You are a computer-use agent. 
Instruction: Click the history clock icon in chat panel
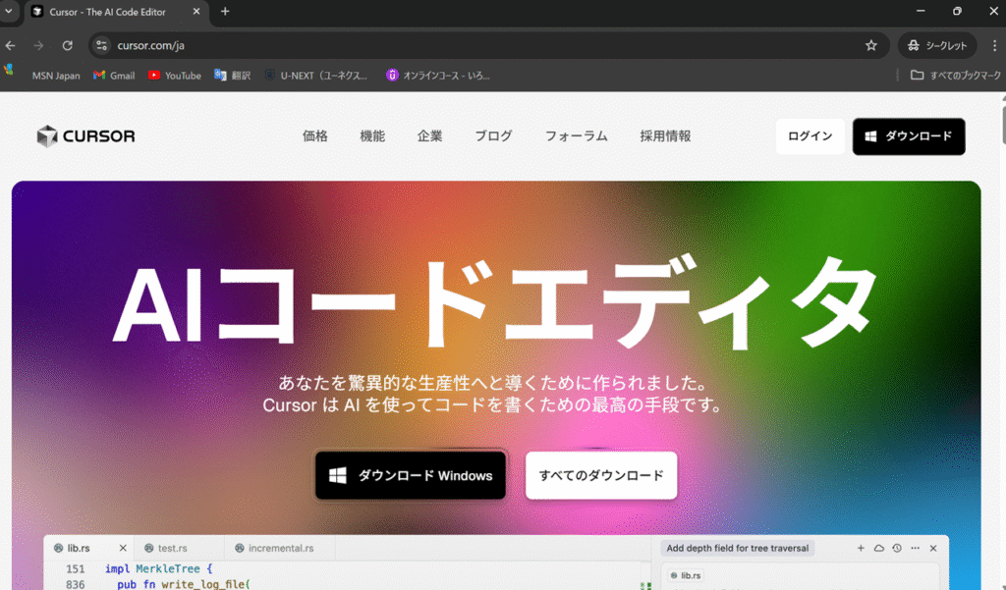(x=897, y=549)
